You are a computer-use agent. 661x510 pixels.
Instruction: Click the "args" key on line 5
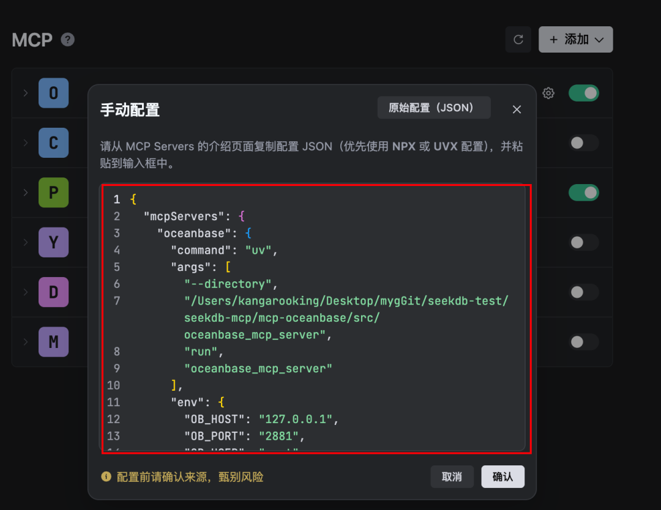pos(190,267)
